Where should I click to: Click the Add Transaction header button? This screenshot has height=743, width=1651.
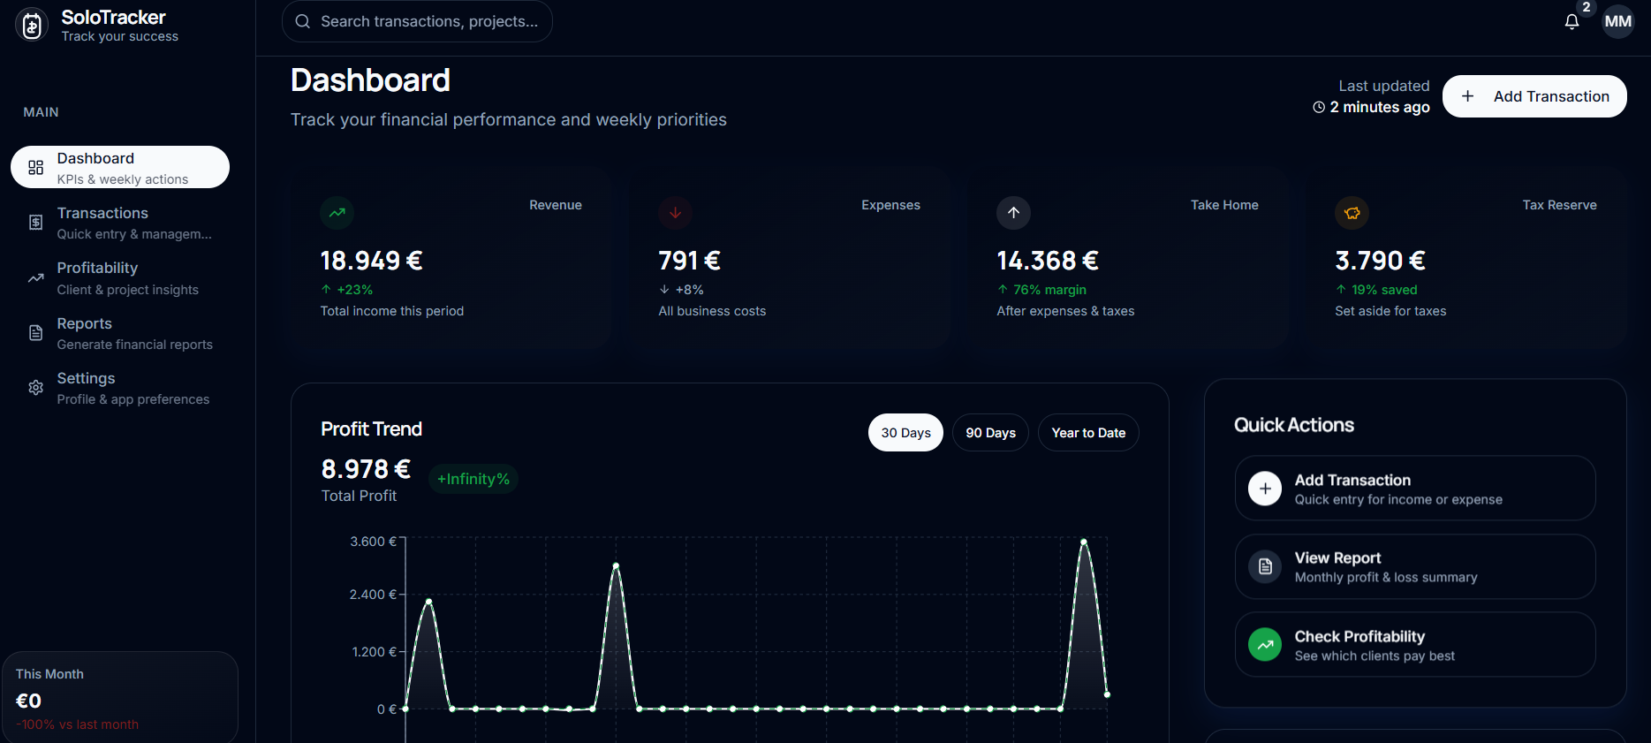[x=1534, y=96]
